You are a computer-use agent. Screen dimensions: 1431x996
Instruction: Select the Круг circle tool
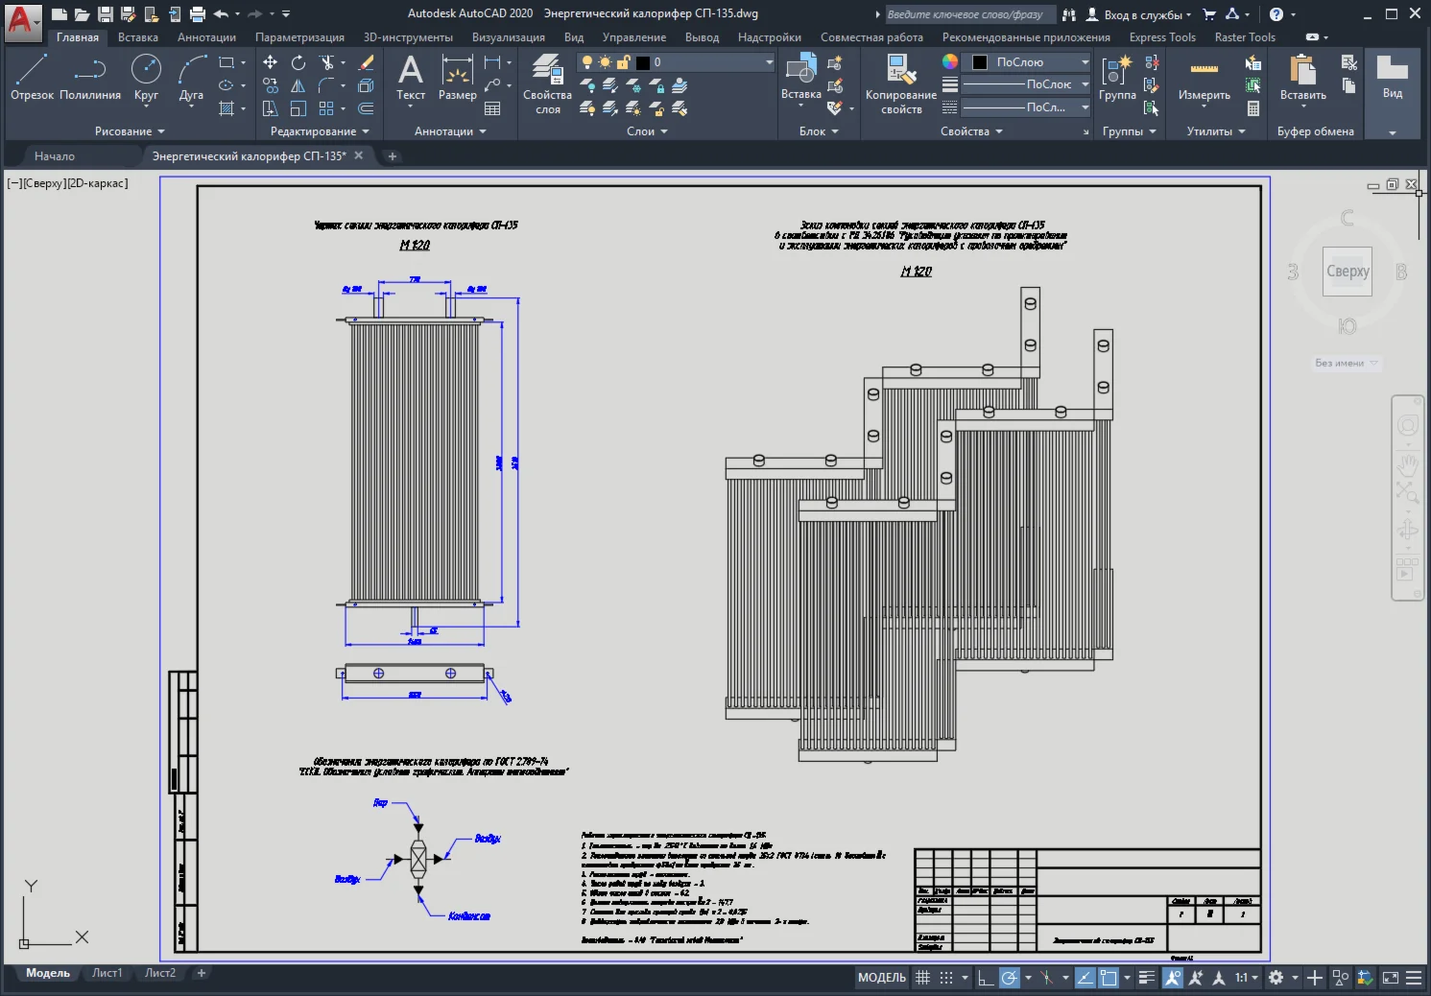(146, 78)
